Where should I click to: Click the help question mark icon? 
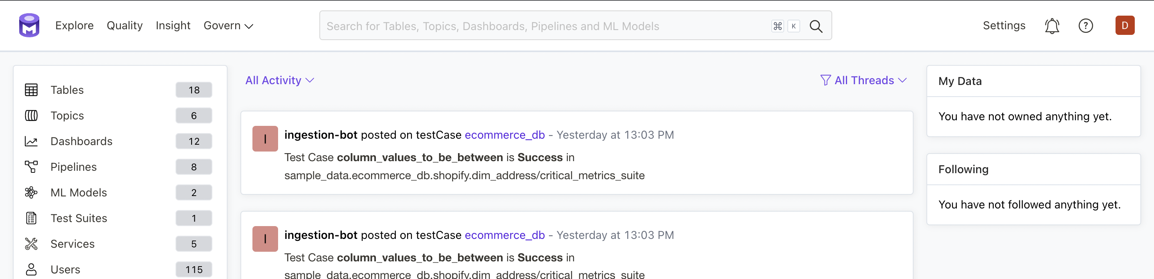click(x=1086, y=26)
